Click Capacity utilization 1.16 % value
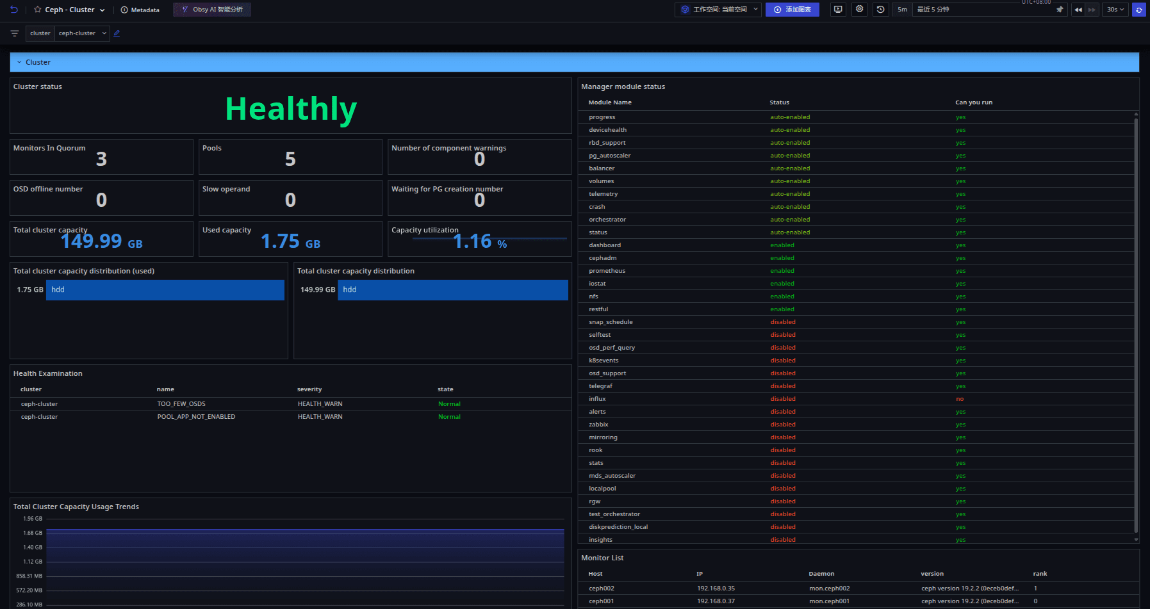The image size is (1150, 609). point(480,241)
